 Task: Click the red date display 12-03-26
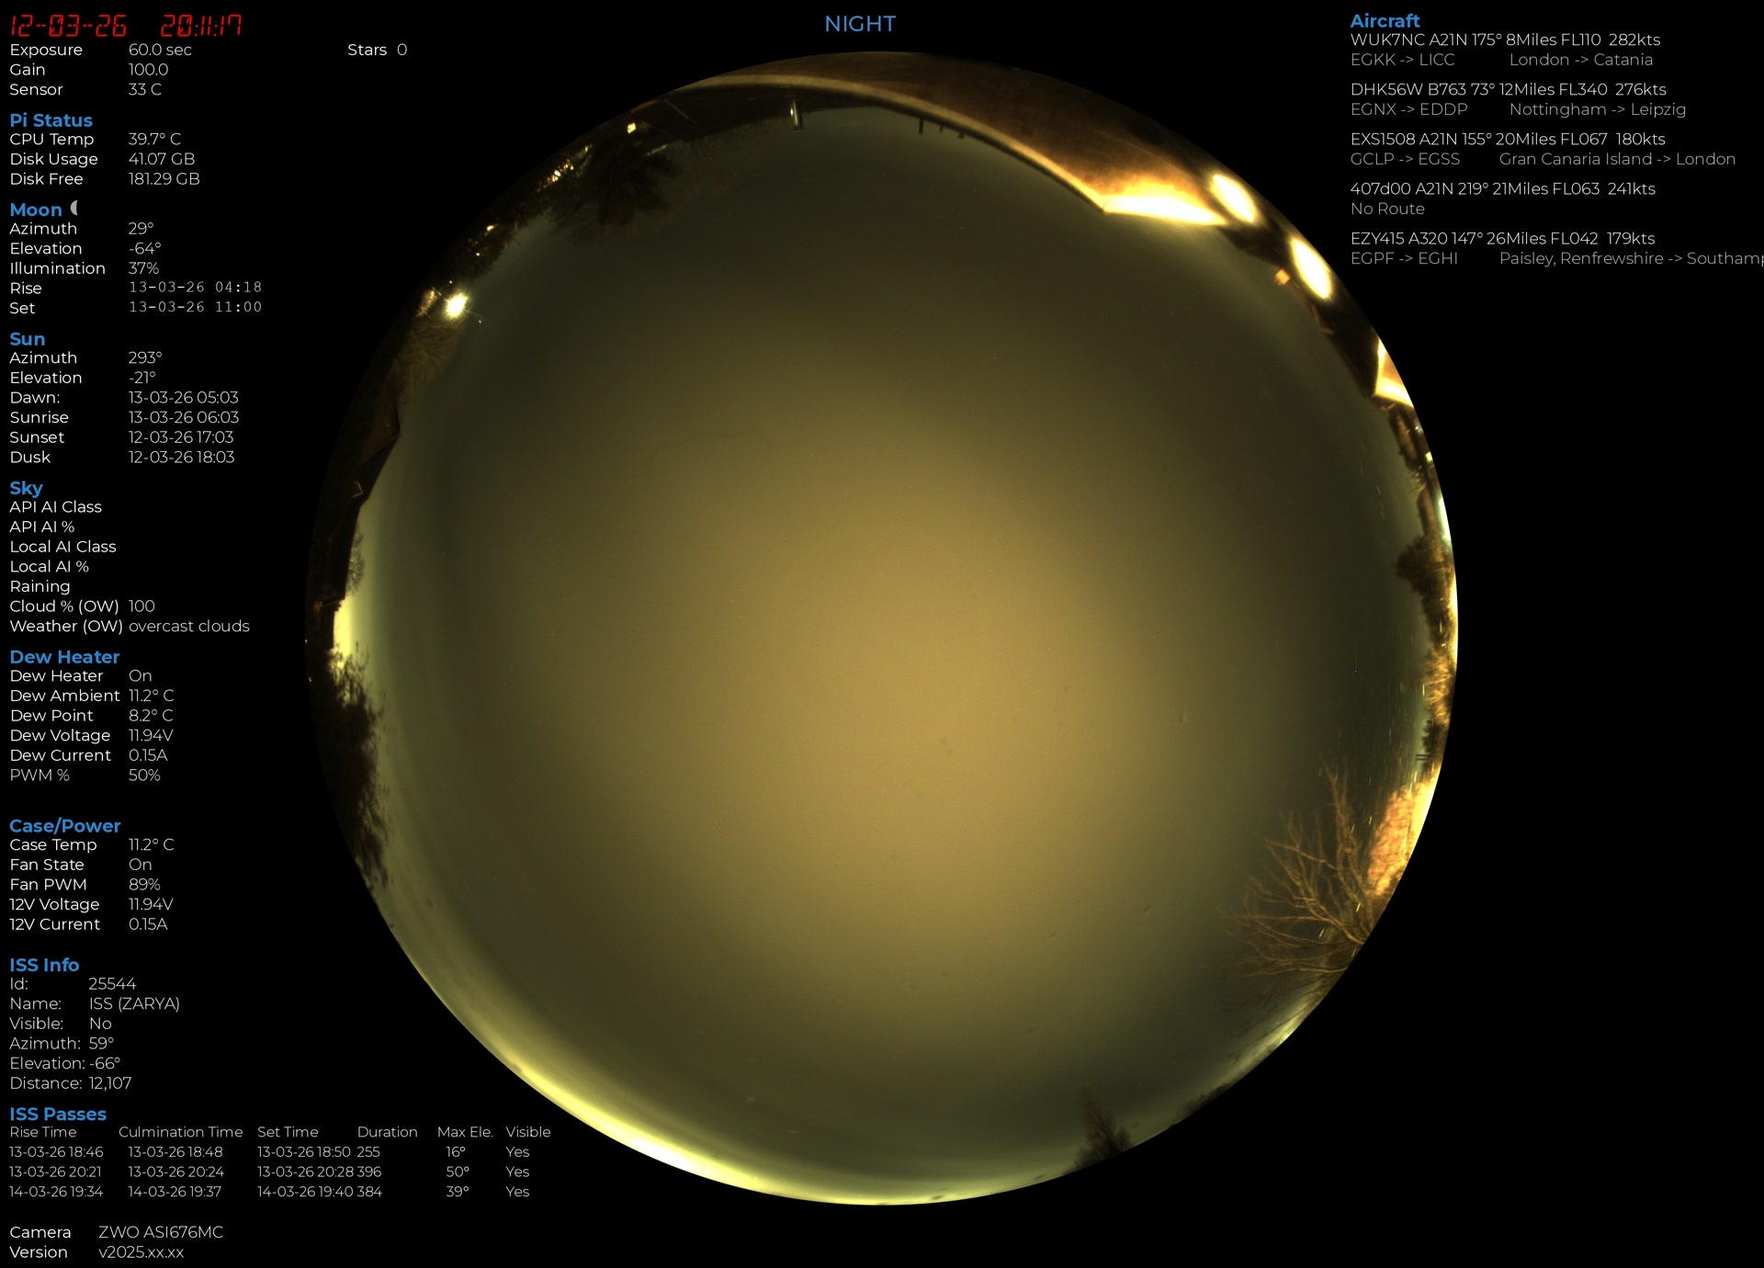[68, 26]
